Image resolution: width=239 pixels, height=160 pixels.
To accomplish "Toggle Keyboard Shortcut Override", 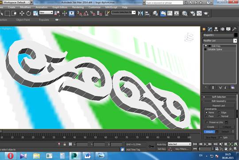I will click(72, 13).
